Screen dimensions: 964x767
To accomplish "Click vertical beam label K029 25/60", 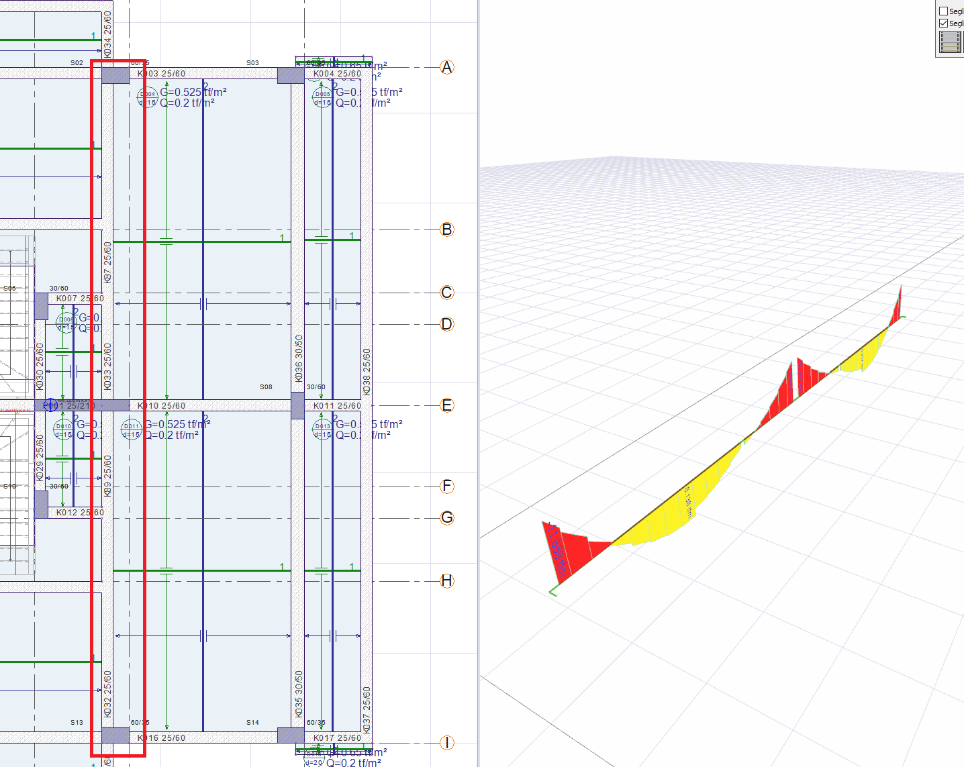I will (40, 458).
